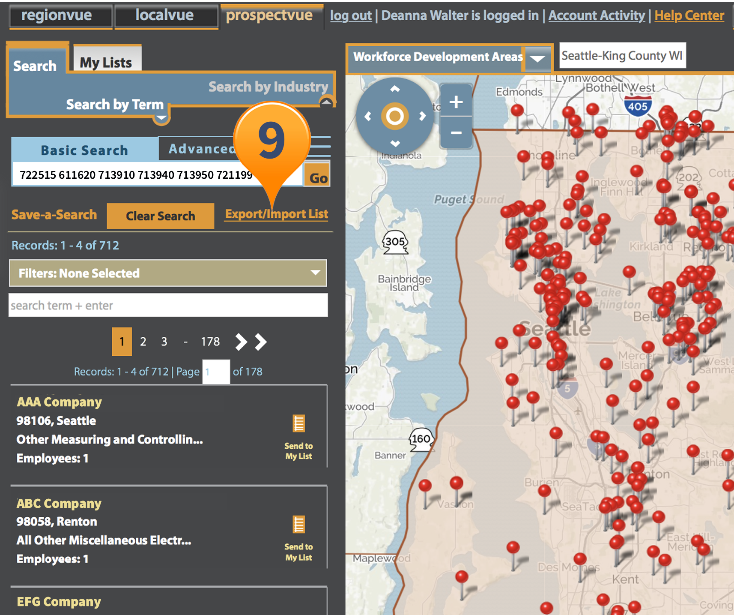This screenshot has height=615, width=734.
Task: Open AAA Company record
Action: click(59, 402)
